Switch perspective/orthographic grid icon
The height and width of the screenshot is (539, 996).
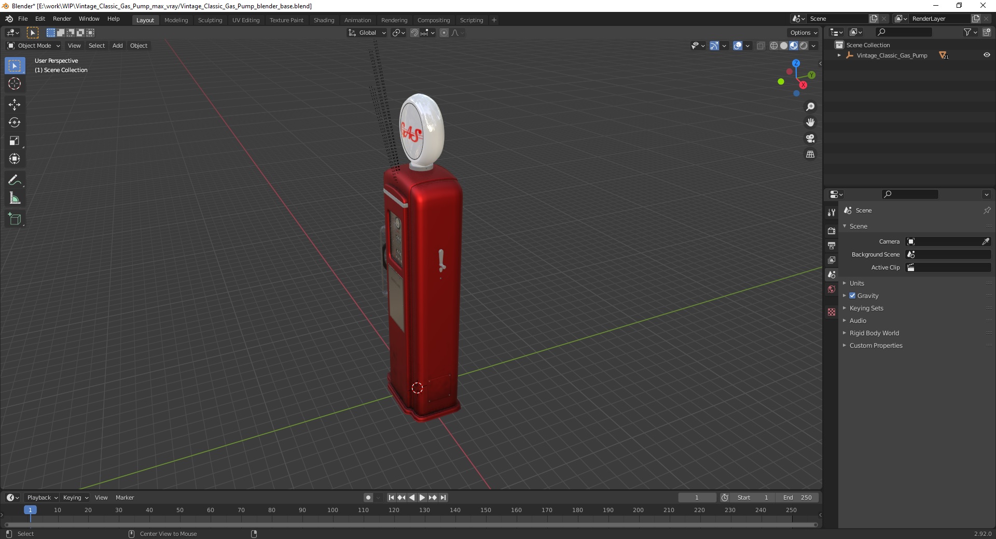810,154
